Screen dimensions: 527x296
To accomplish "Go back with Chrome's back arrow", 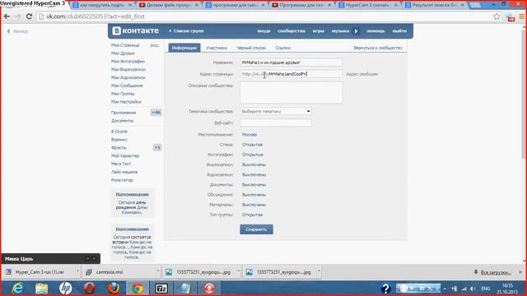I will pyautogui.click(x=7, y=16).
